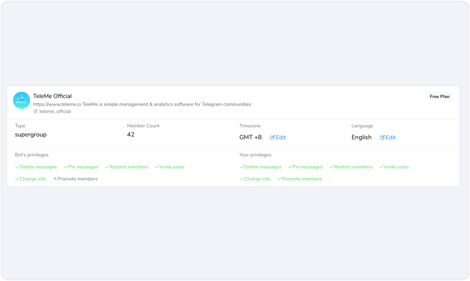Click your Restrict members privilege

click(353, 167)
